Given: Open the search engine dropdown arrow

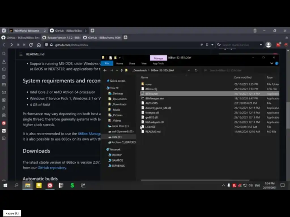Looking at the screenshot, I should coord(261,45).
